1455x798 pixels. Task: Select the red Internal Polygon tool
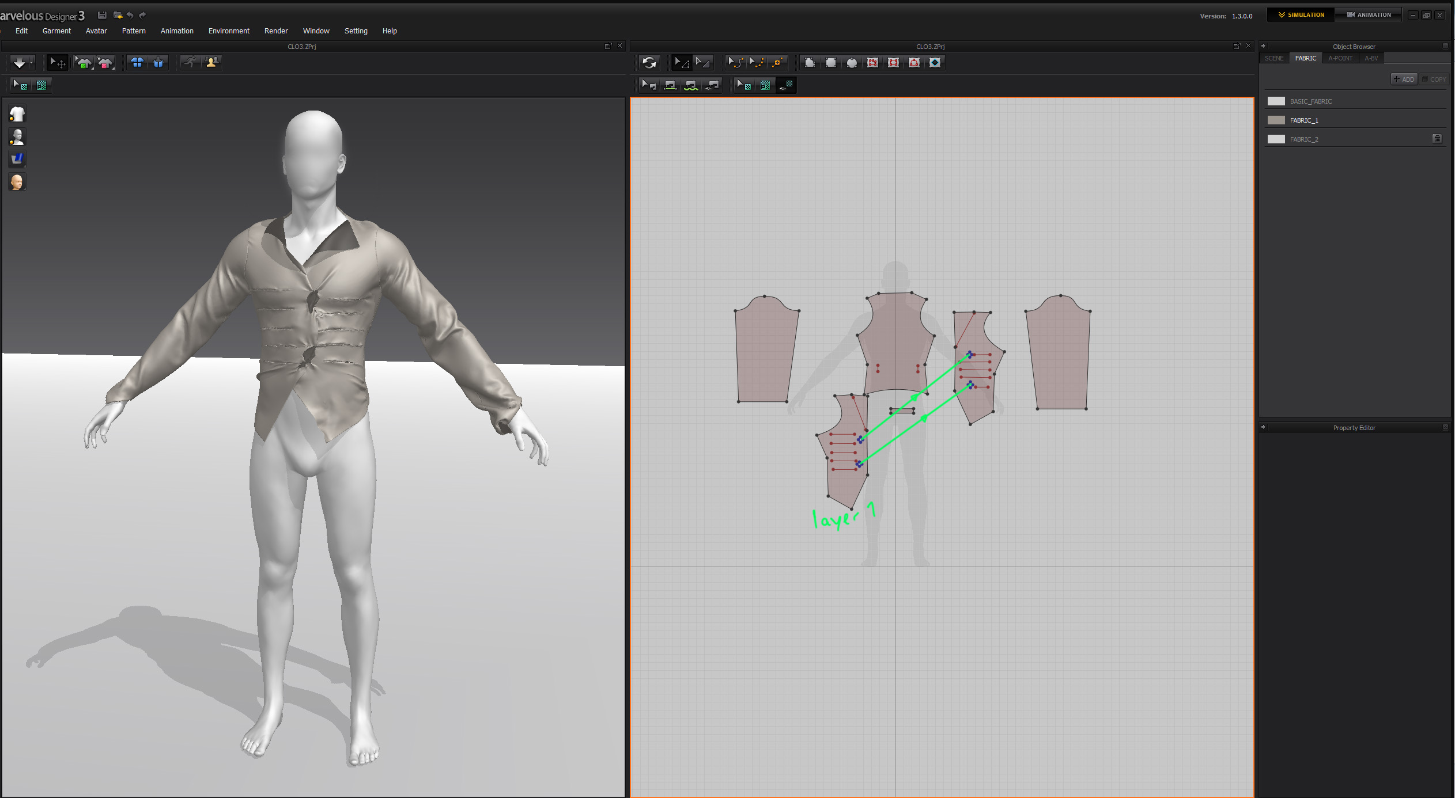872,63
